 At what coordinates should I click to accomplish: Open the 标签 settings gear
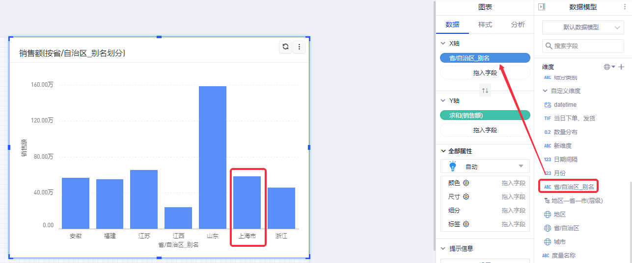pyautogui.click(x=466, y=224)
